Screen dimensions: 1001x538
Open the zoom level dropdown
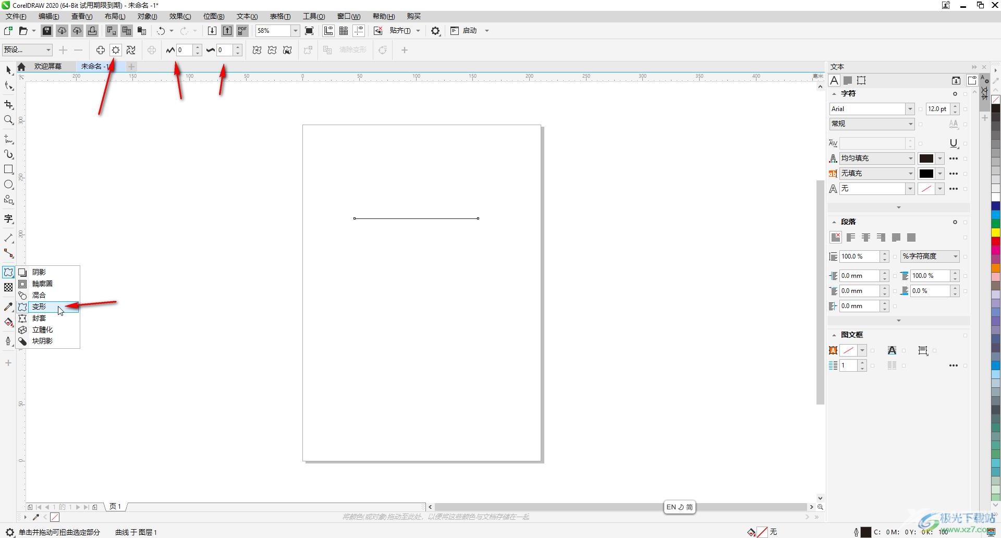coord(295,31)
